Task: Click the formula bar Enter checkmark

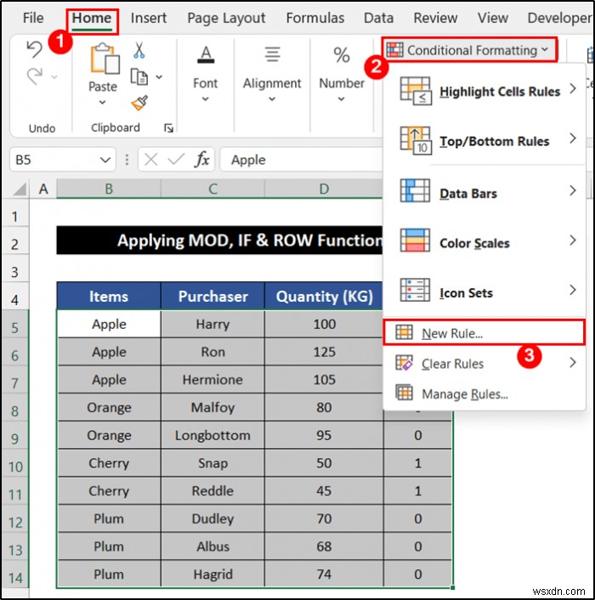Action: click(177, 159)
